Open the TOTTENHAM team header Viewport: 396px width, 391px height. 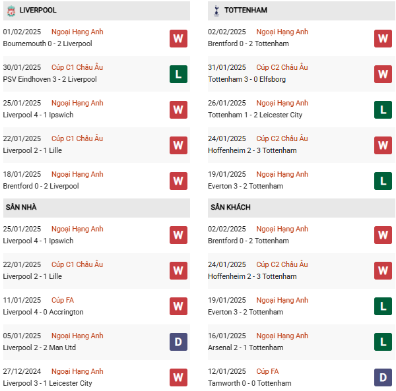click(x=246, y=11)
